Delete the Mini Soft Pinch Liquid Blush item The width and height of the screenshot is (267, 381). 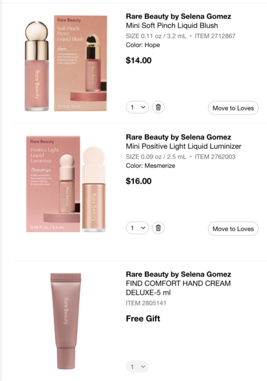[158, 107]
